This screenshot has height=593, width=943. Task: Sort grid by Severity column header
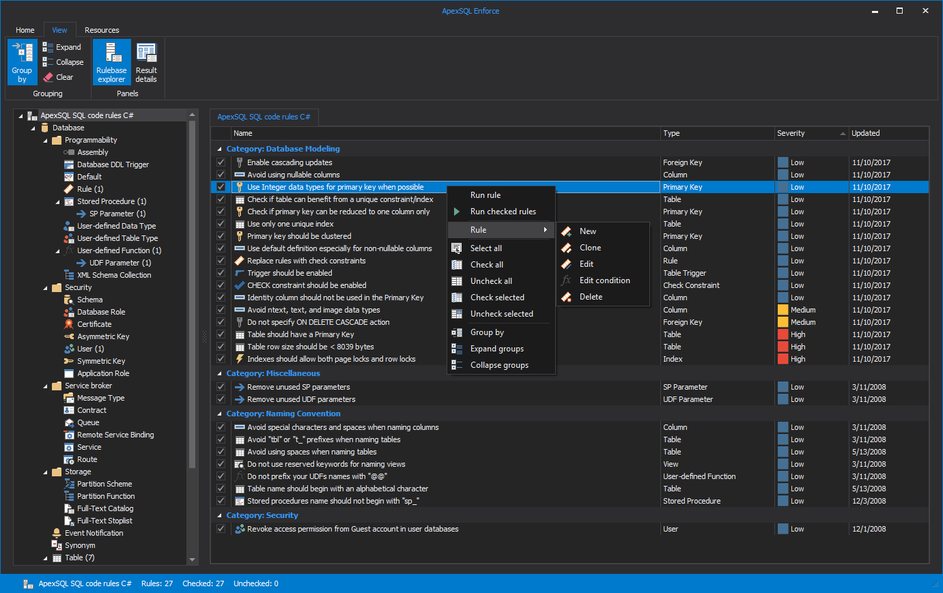811,133
